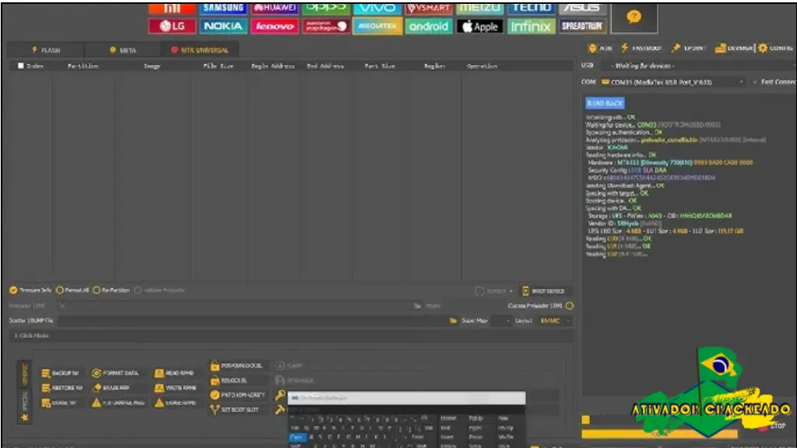The image size is (797, 448).
Task: Expand the 1-Click Mode section
Action: pyautogui.click(x=292, y=336)
